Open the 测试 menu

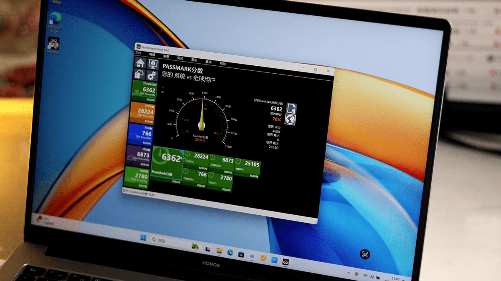pyautogui.click(x=180, y=58)
